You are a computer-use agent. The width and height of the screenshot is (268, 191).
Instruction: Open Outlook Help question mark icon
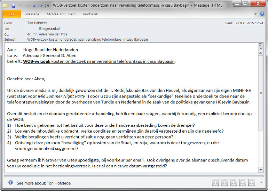click(262, 14)
